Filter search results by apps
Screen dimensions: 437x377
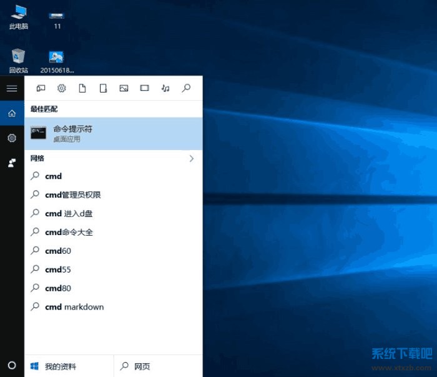(x=41, y=88)
